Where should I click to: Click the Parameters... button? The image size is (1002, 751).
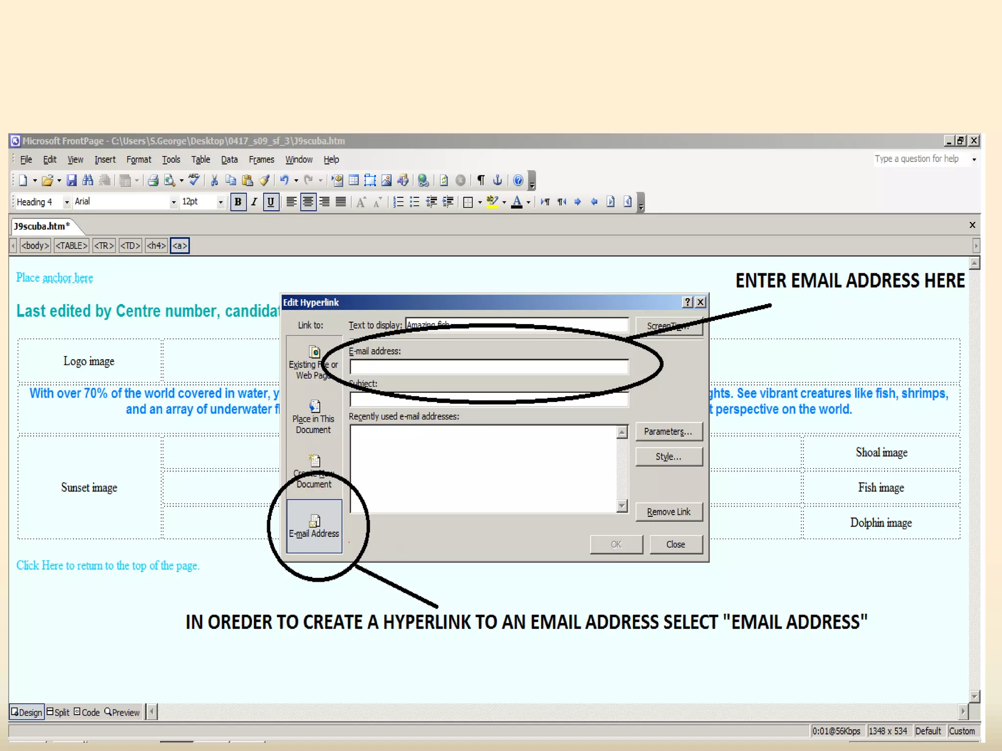[668, 431]
